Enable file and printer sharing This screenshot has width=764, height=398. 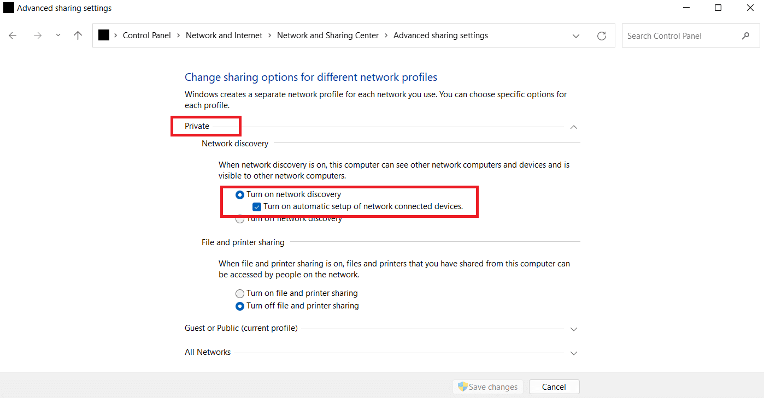point(240,293)
